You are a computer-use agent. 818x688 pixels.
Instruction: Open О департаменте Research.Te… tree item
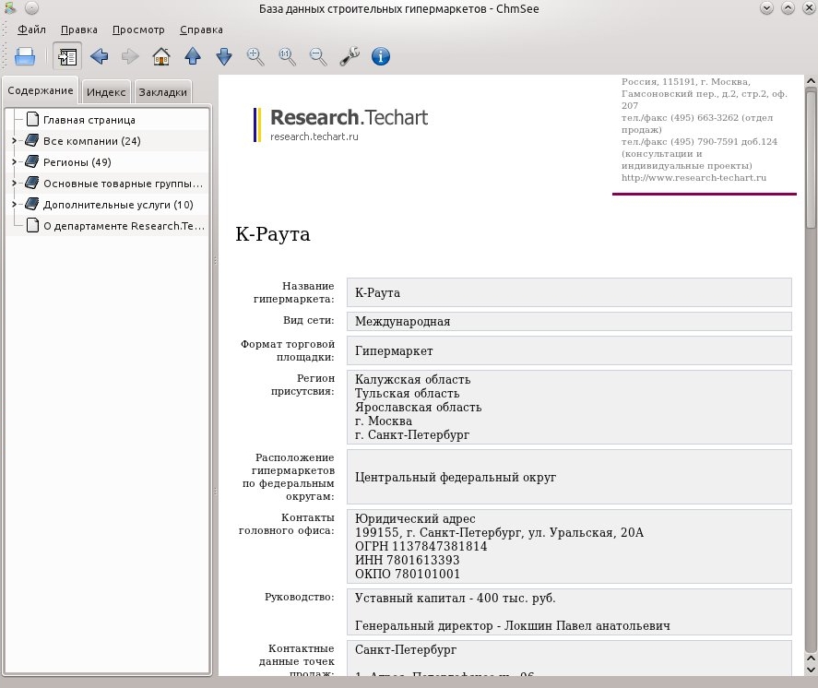pyautogui.click(x=124, y=226)
